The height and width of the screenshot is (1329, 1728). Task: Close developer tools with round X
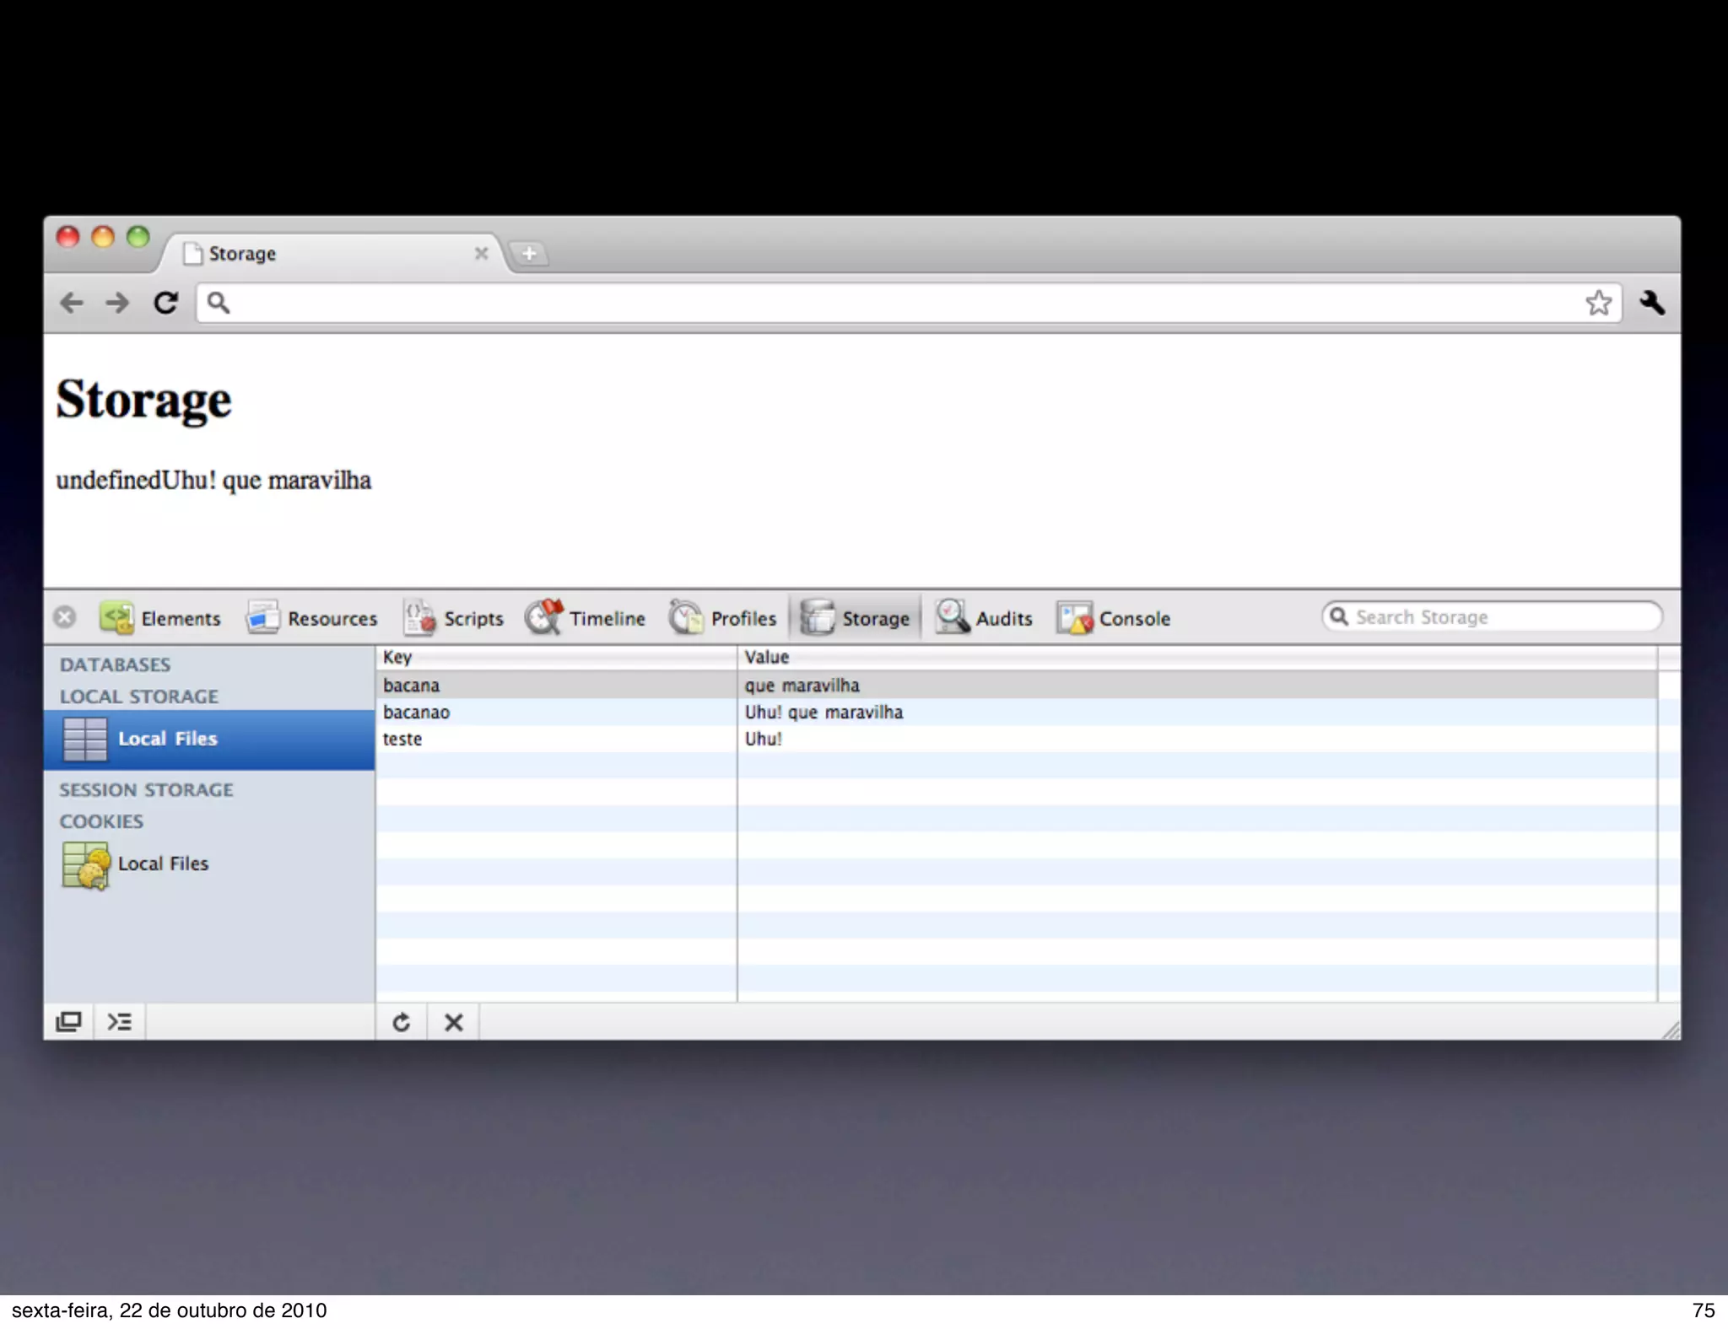[x=65, y=617]
